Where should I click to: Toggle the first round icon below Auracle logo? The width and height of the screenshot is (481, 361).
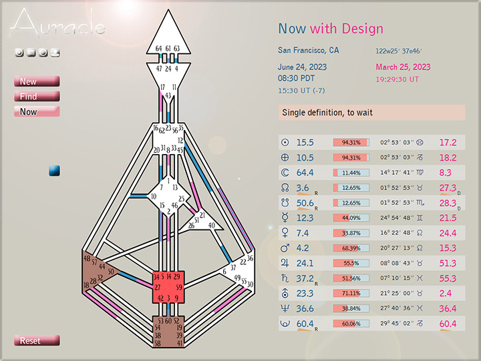pyautogui.click(x=19, y=53)
